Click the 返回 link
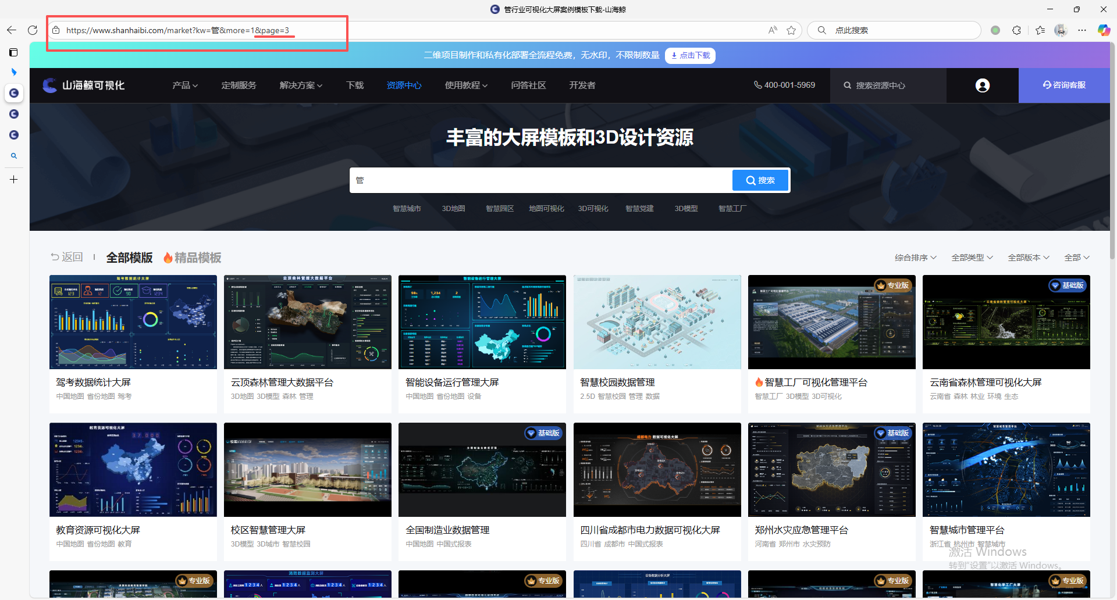Viewport: 1117px width, 600px height. [66, 257]
